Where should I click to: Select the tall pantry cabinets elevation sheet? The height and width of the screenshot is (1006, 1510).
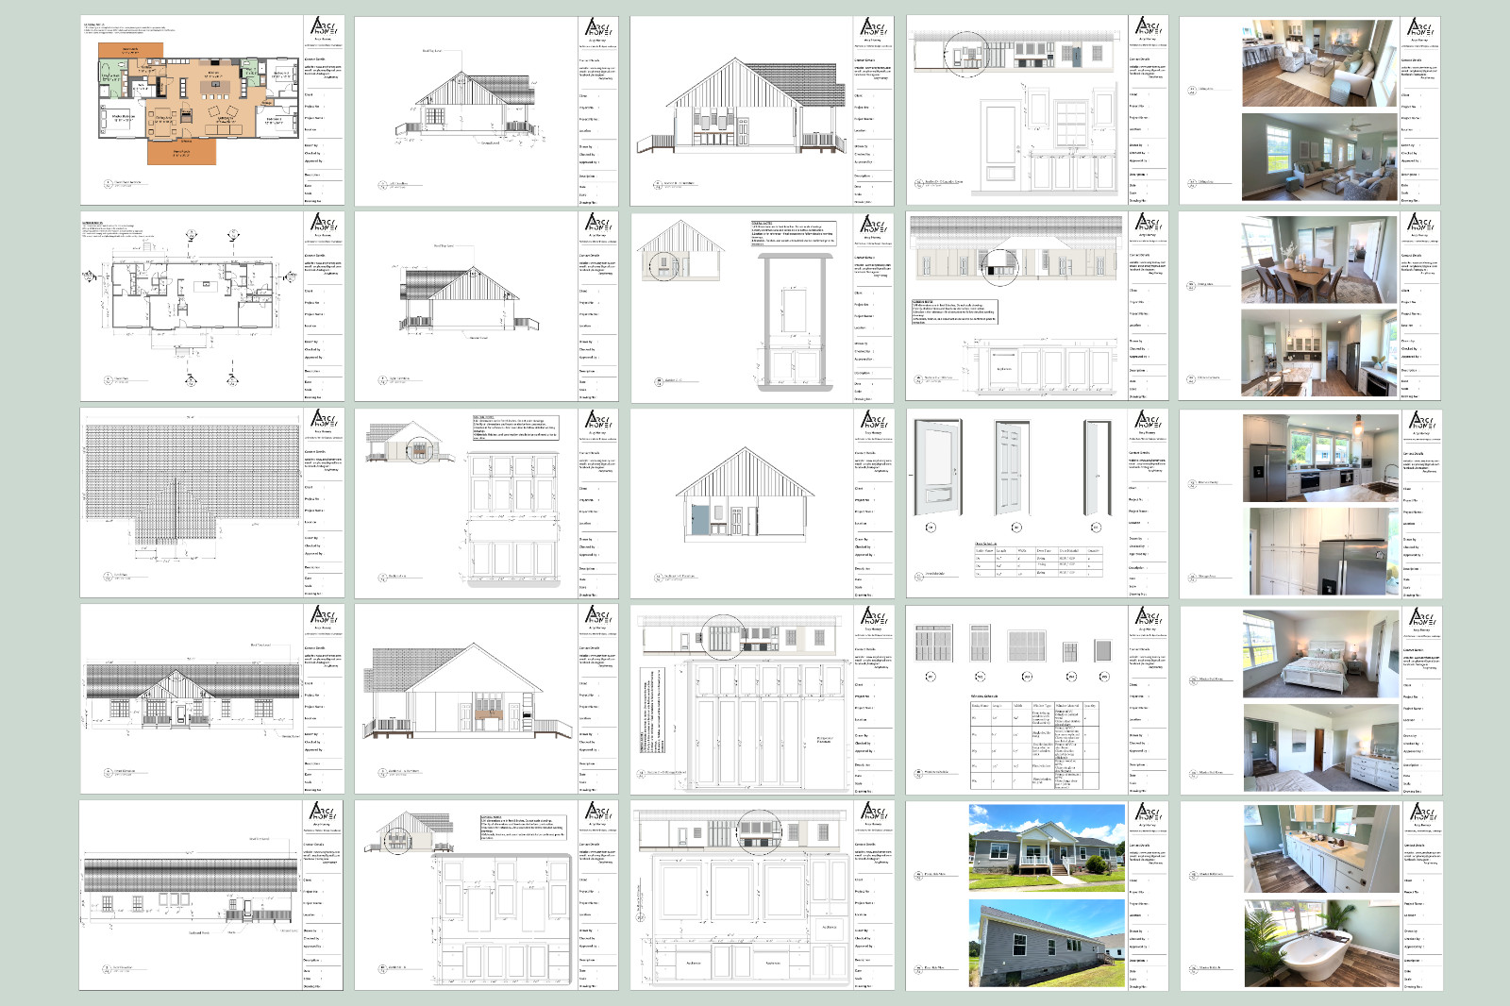[x=762, y=699]
